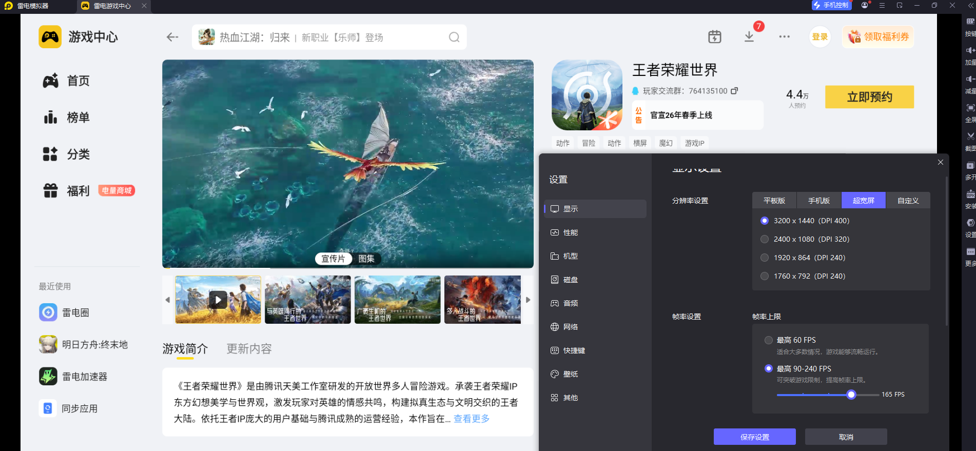Show the 图集 gallery tab

(366, 259)
